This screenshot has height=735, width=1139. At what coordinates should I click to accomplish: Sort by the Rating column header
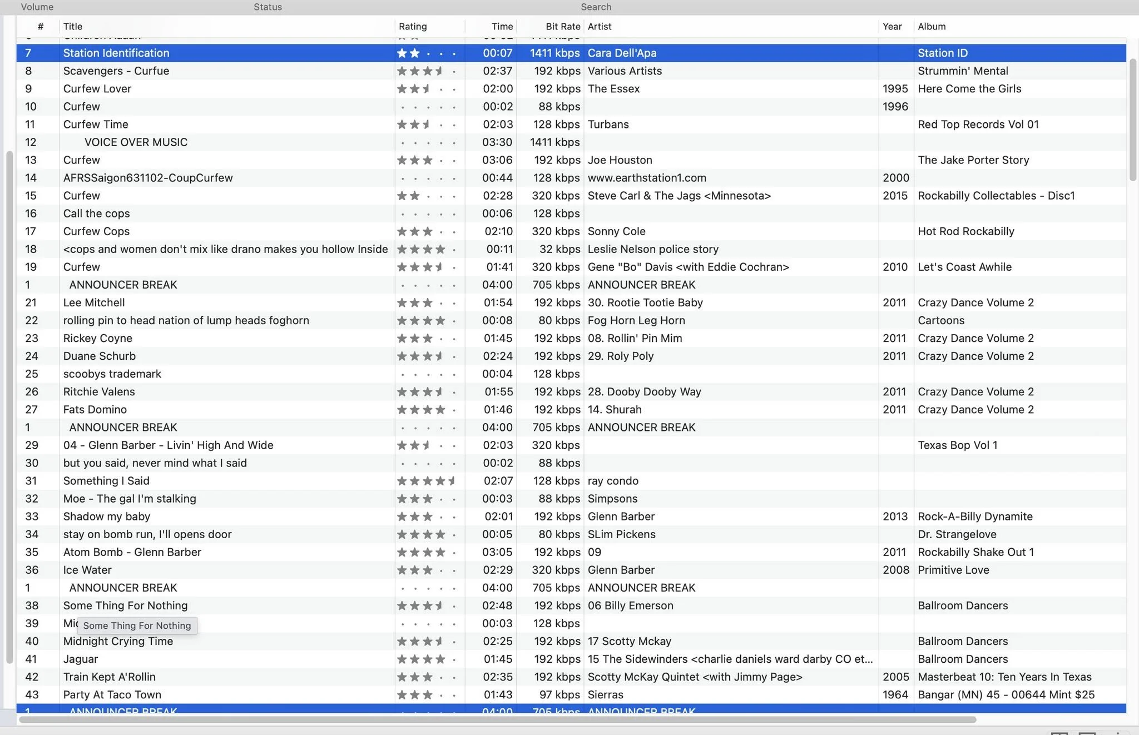(x=413, y=26)
